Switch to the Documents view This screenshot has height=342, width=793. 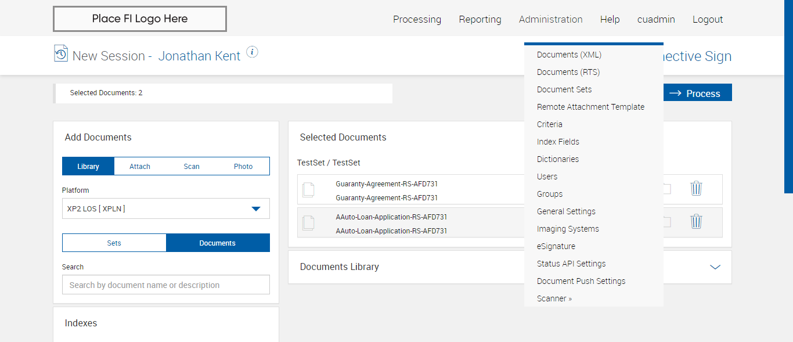[218, 243]
